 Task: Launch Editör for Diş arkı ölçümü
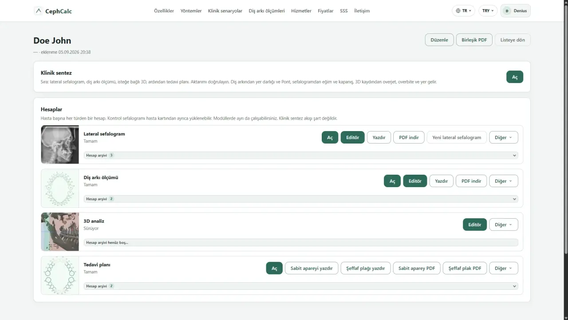click(415, 181)
